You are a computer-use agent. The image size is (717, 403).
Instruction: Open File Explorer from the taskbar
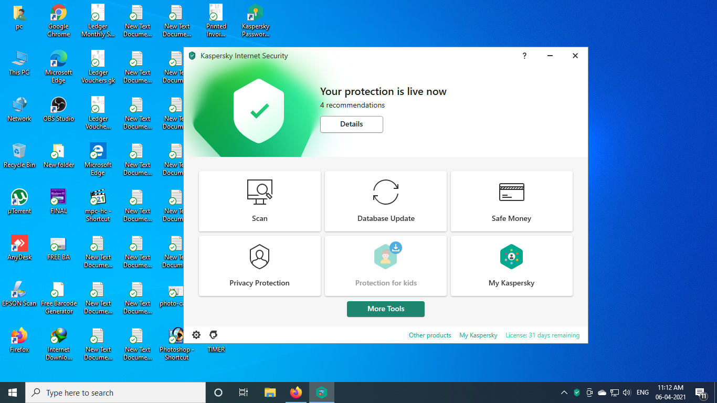coord(270,393)
